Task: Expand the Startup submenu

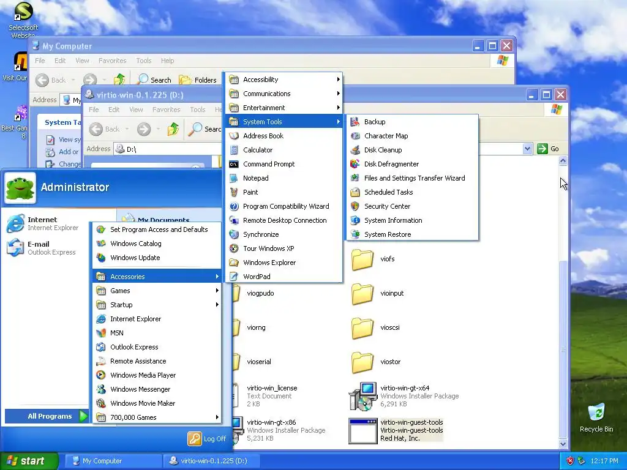Action: (157, 305)
